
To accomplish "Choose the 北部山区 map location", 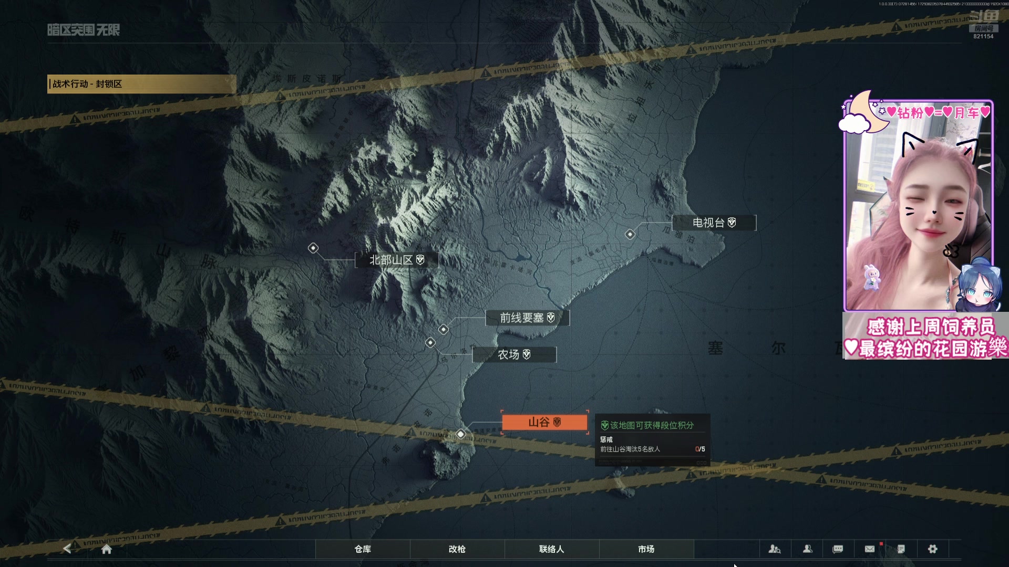I will click(397, 260).
